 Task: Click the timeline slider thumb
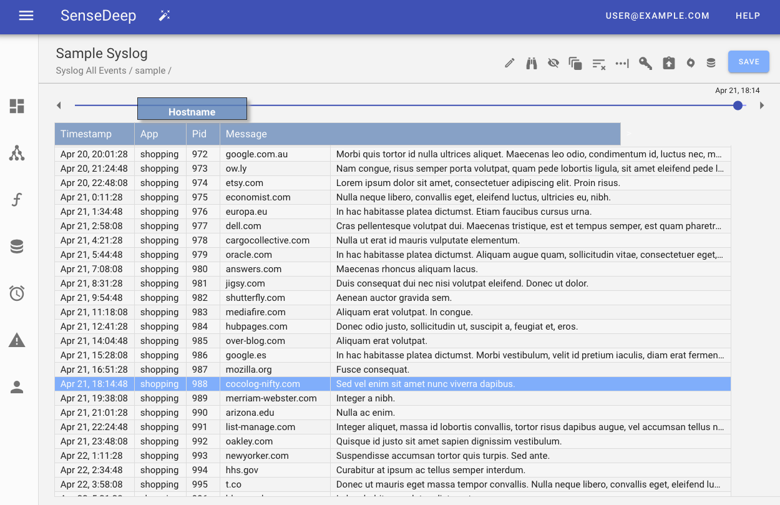[738, 105]
